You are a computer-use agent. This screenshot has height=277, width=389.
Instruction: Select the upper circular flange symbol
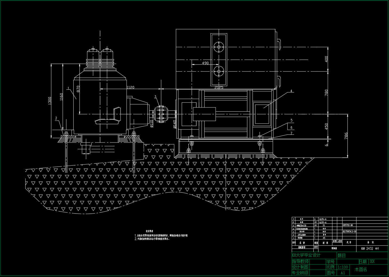click(x=219, y=47)
